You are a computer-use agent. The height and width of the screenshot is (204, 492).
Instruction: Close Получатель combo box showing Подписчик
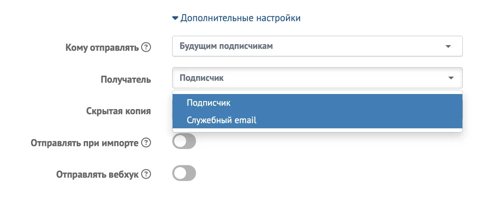(x=317, y=78)
